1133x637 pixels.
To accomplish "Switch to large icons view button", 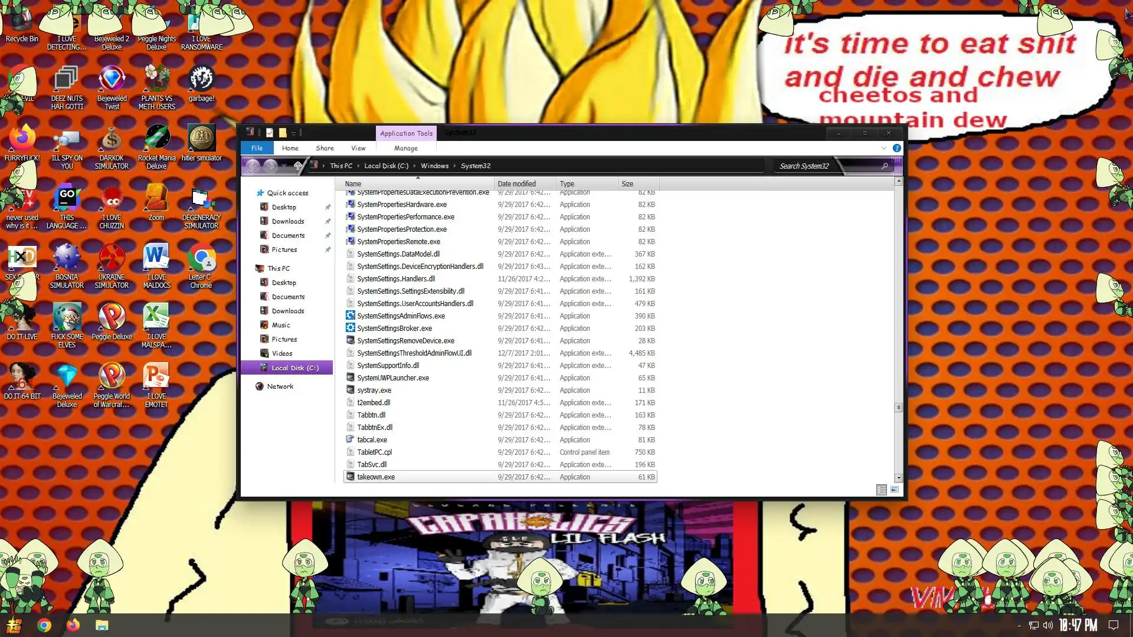I will (x=895, y=490).
